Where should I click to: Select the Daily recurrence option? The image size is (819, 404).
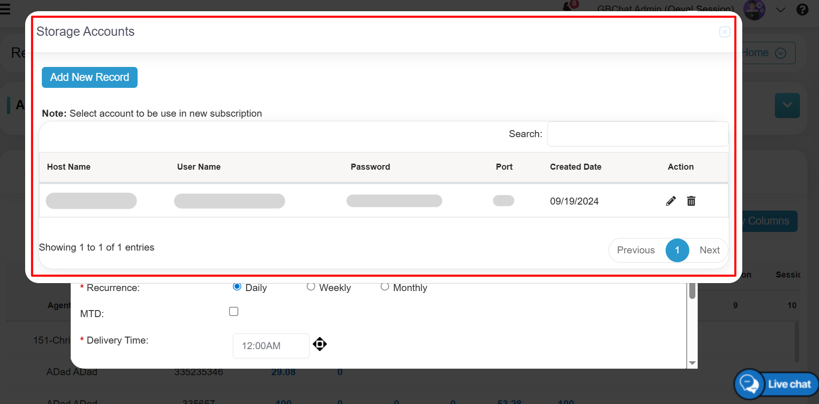(237, 287)
